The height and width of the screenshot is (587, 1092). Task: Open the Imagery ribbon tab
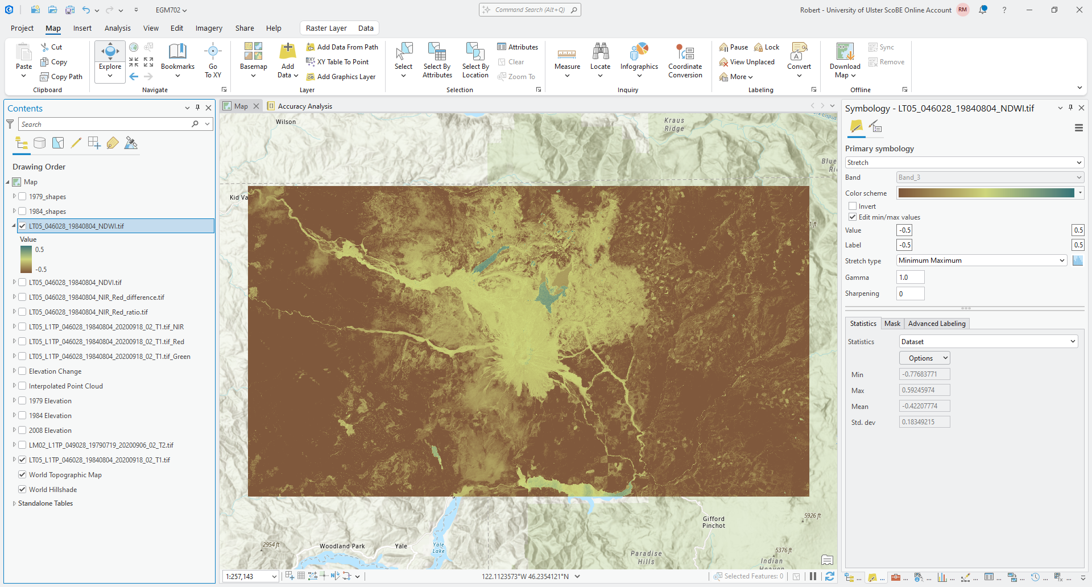tap(209, 28)
